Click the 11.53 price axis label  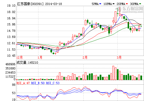pos(11,50)
